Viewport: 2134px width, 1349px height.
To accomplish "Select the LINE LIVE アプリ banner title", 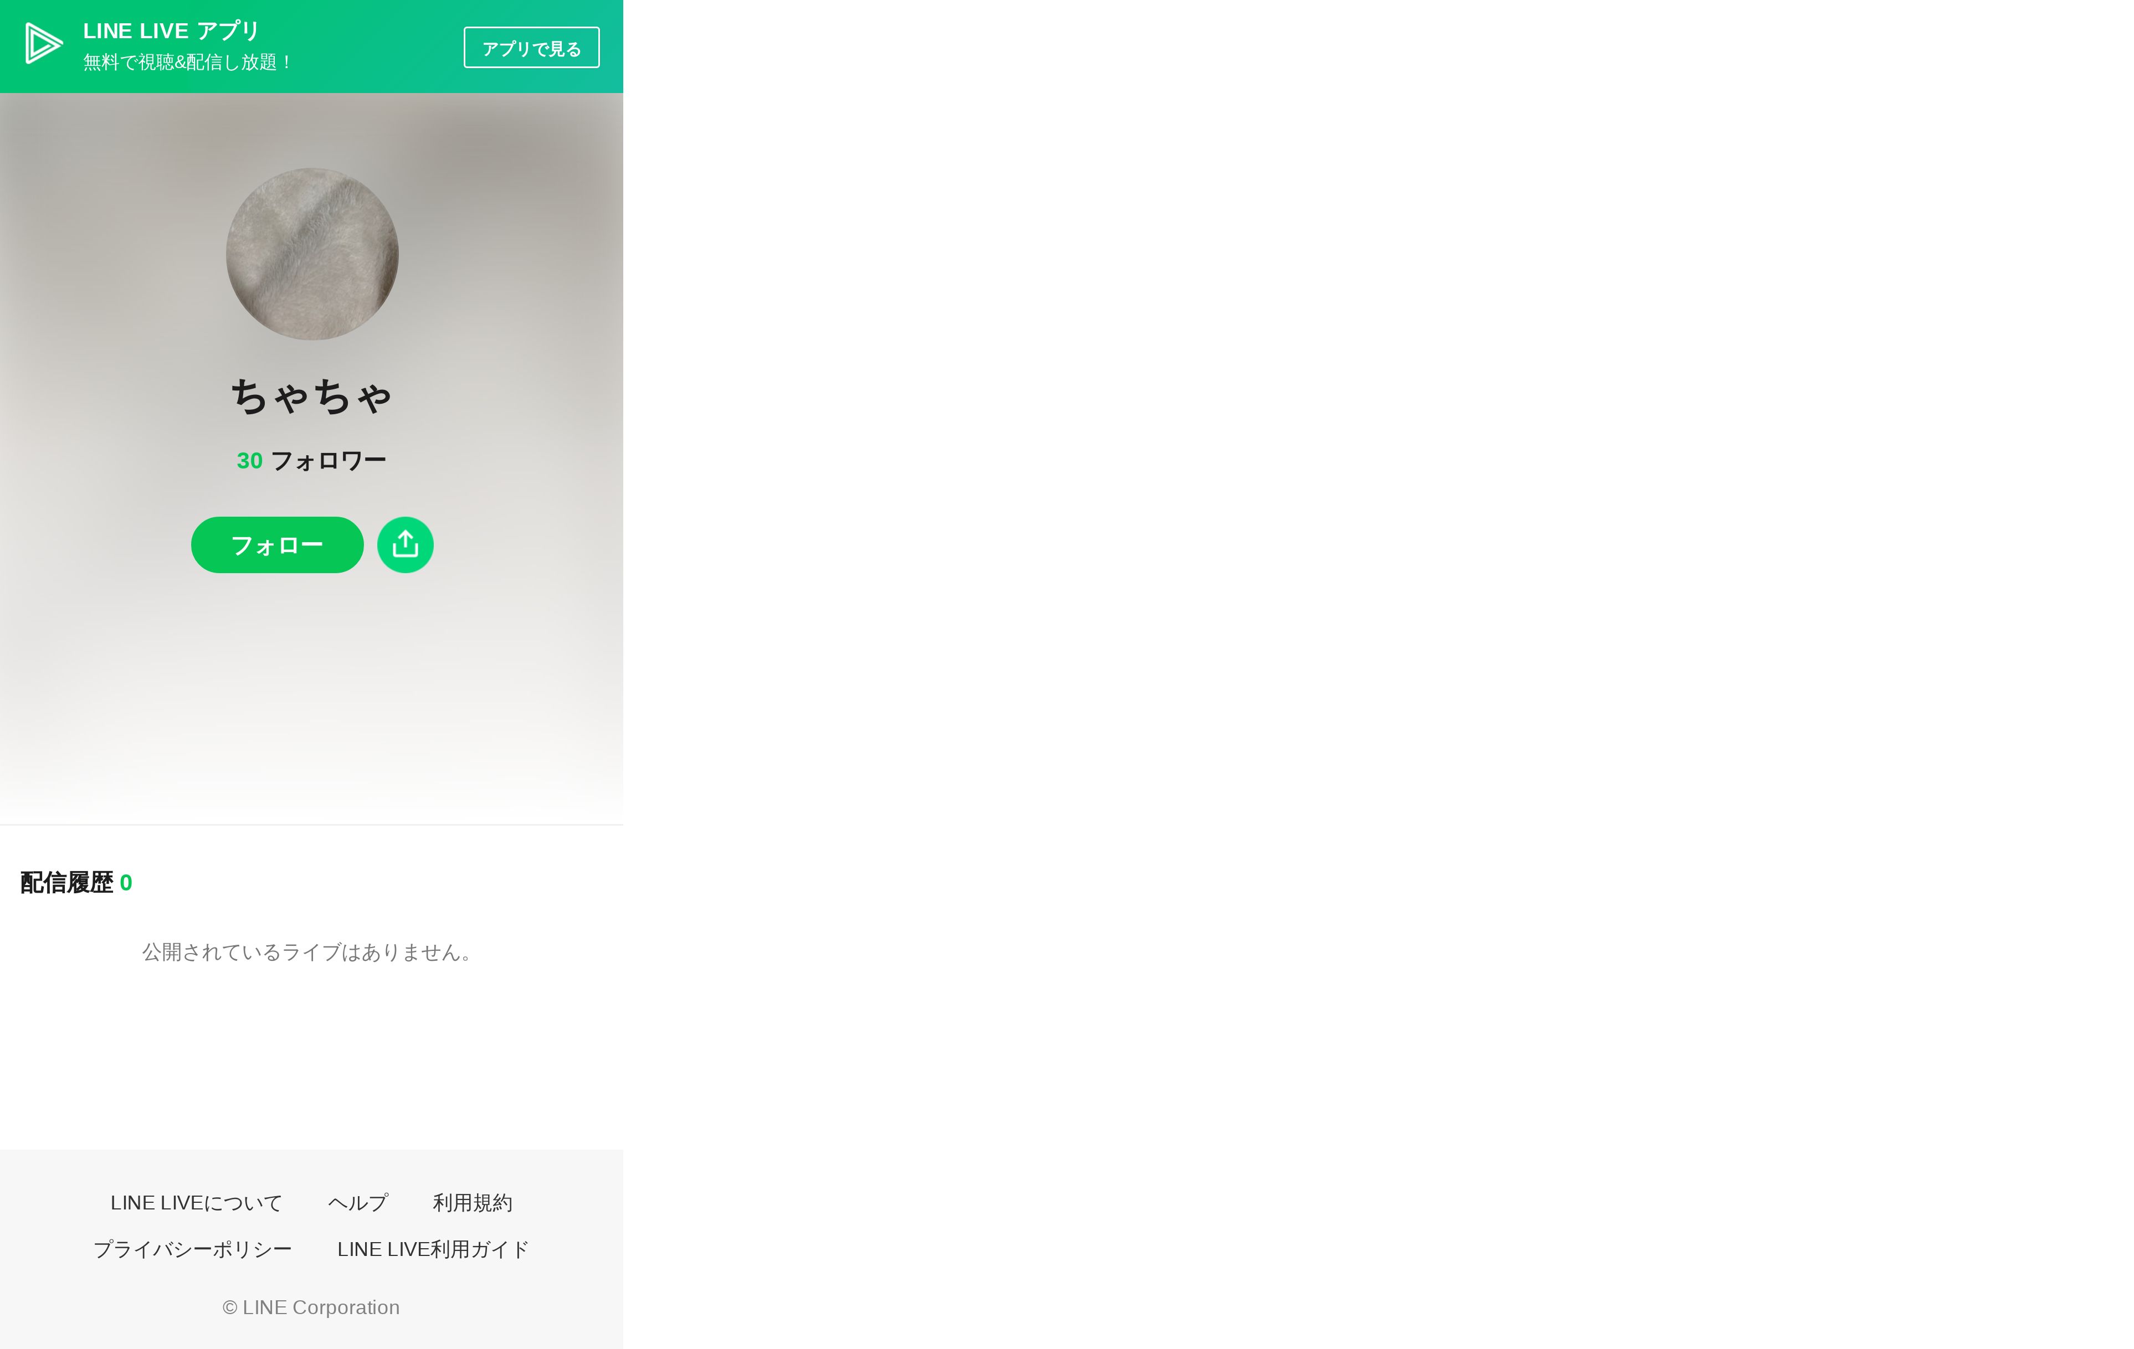I will 171,31.
